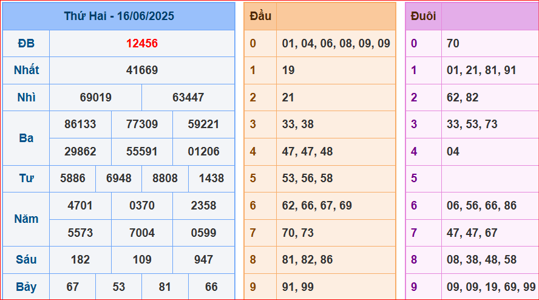Click fifth prize number 0599
The image size is (539, 300).
coord(203,233)
